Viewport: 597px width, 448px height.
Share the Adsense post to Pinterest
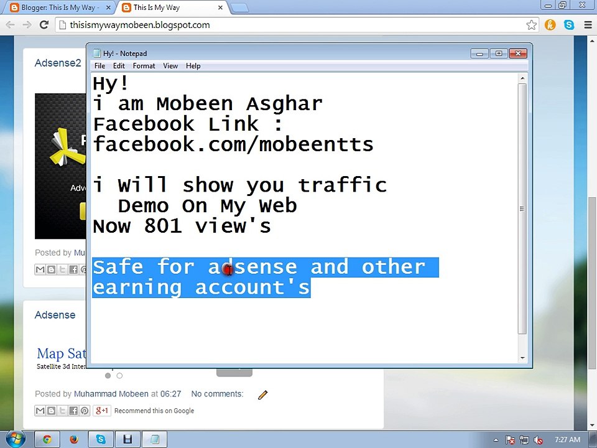pyautogui.click(x=85, y=411)
